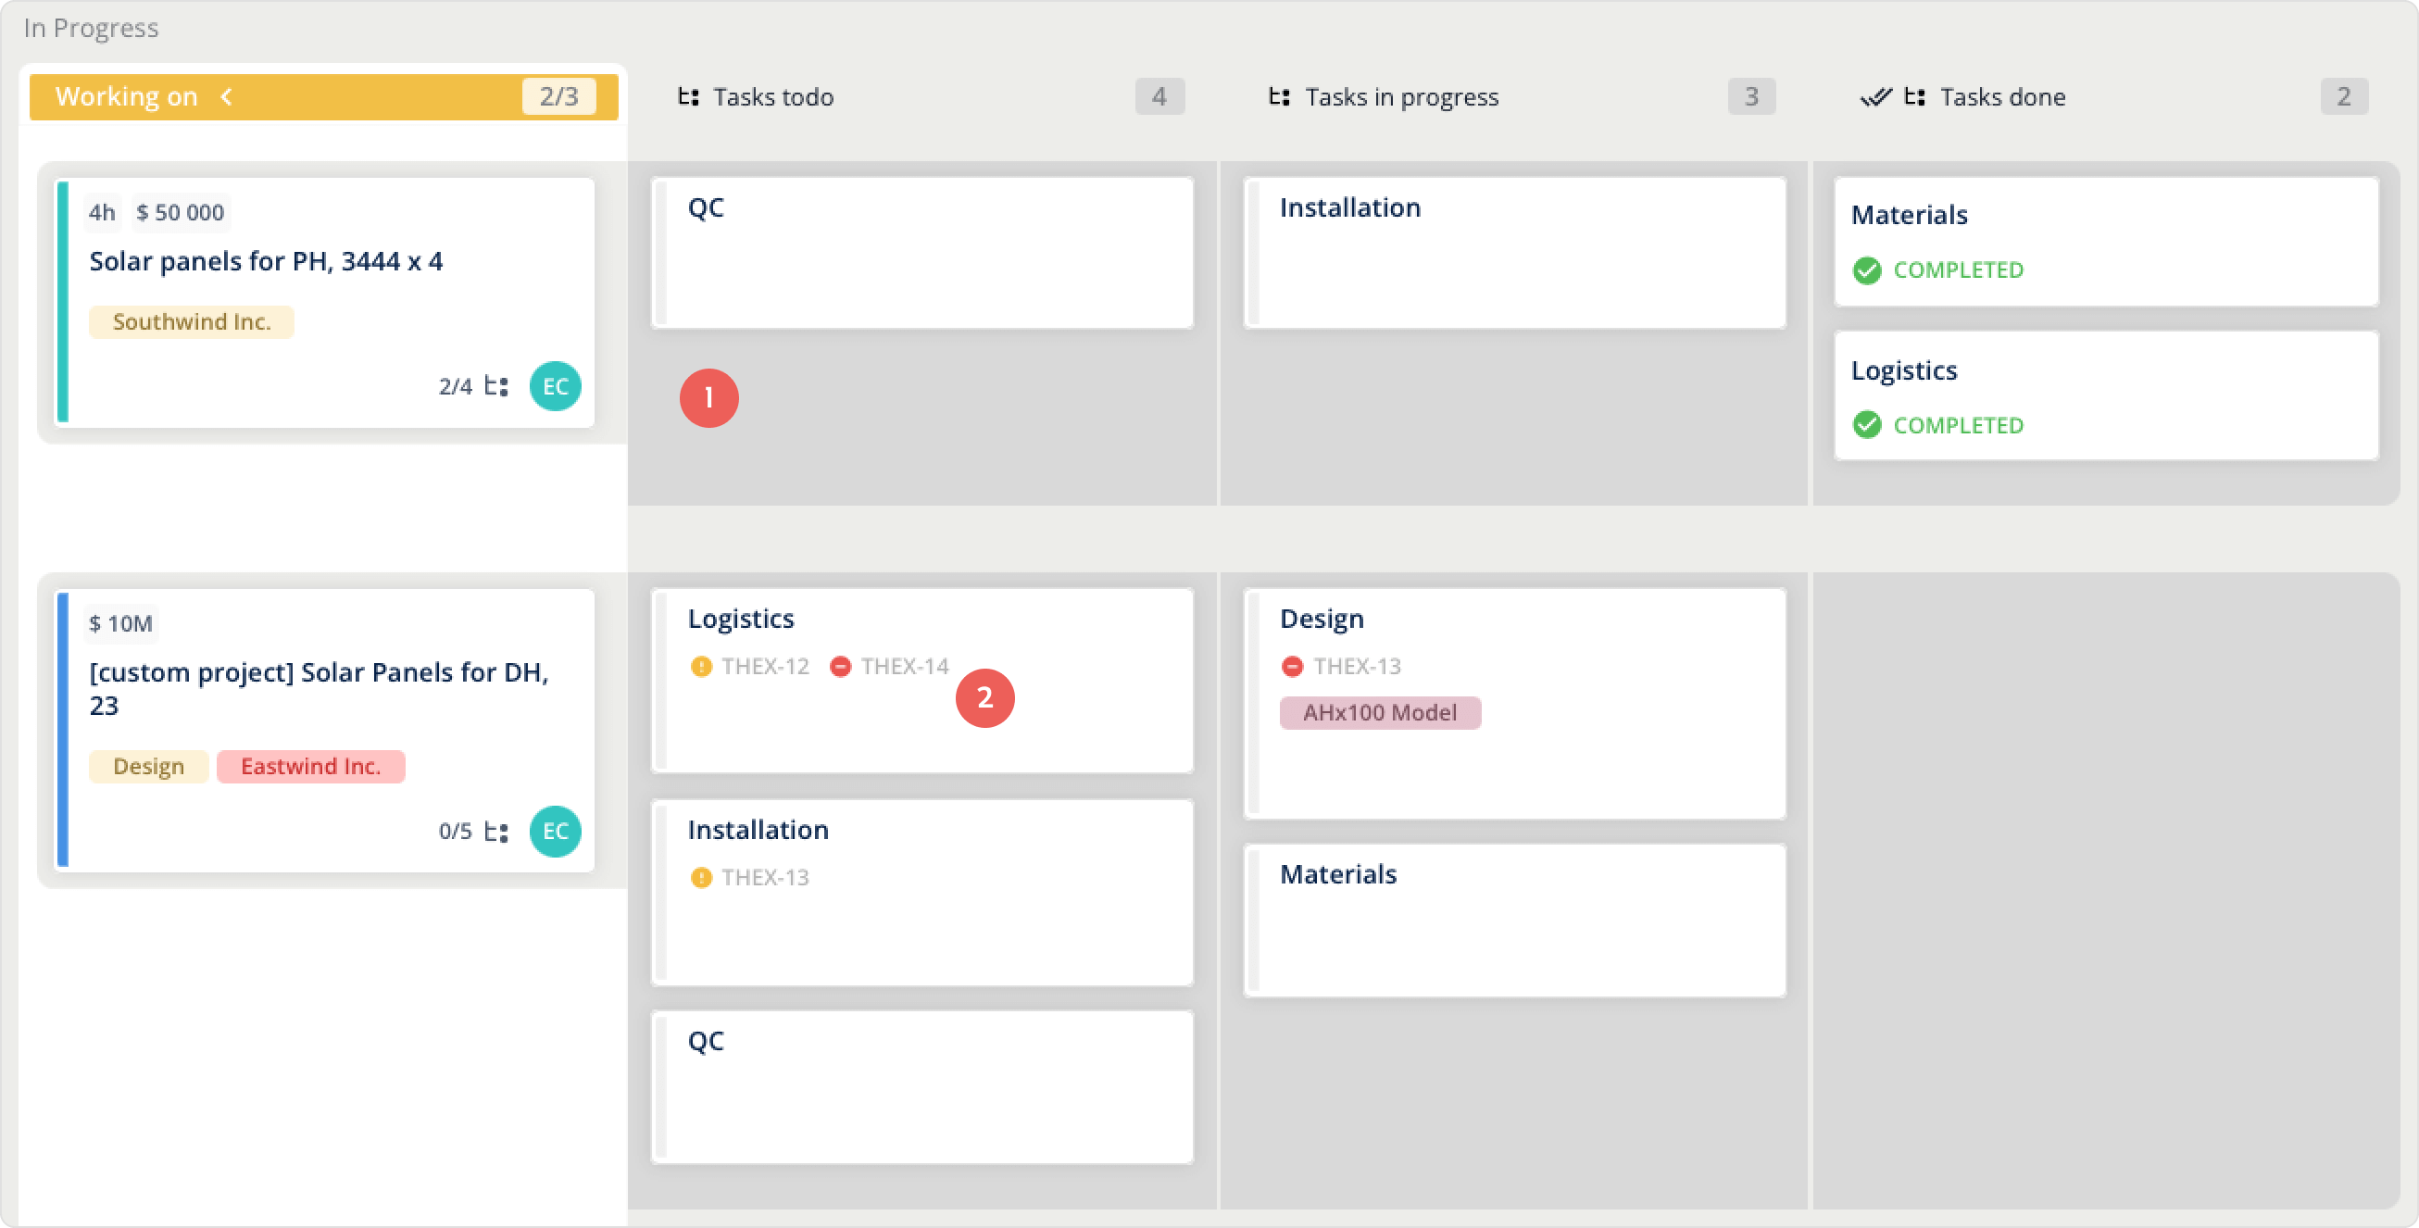
Task: Open the Installation task card with THEX-13
Action: click(x=922, y=892)
